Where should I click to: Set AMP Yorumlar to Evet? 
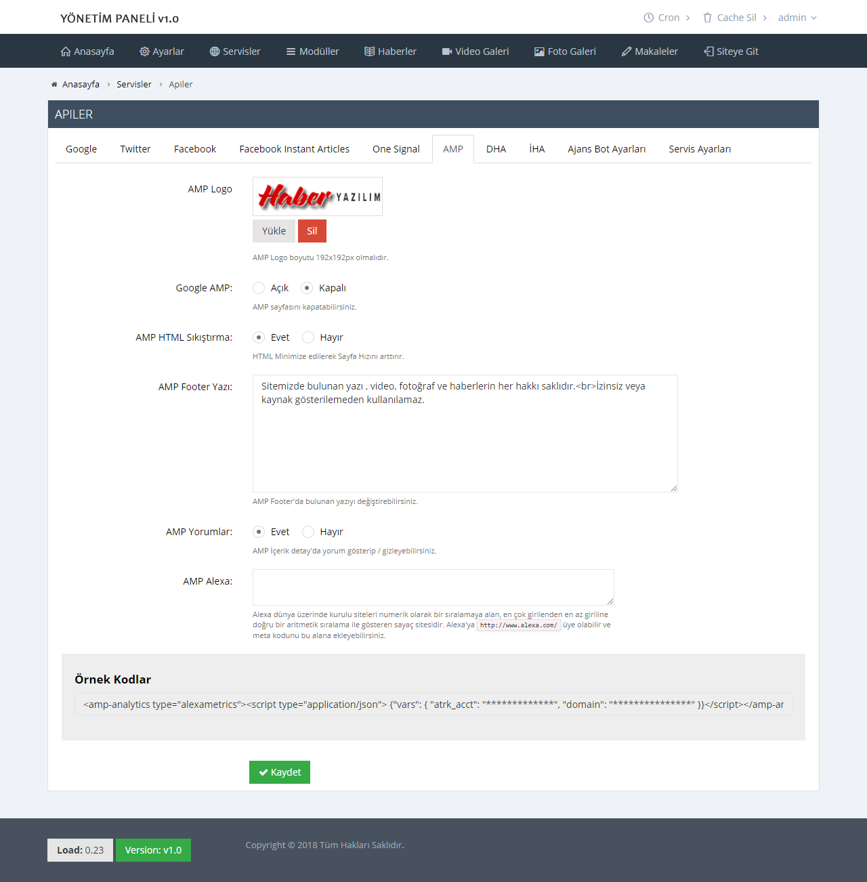point(259,532)
